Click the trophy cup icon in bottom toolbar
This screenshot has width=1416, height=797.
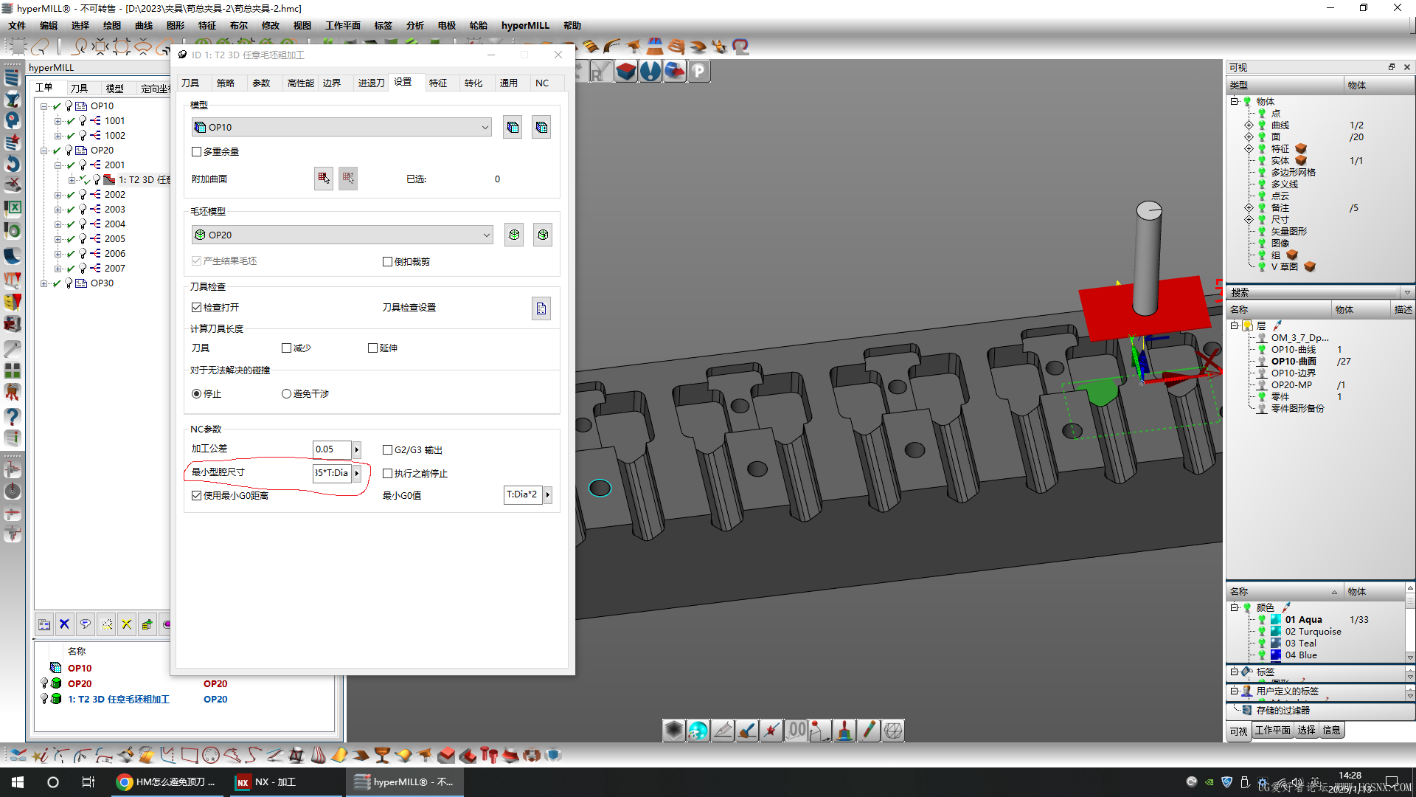382,755
